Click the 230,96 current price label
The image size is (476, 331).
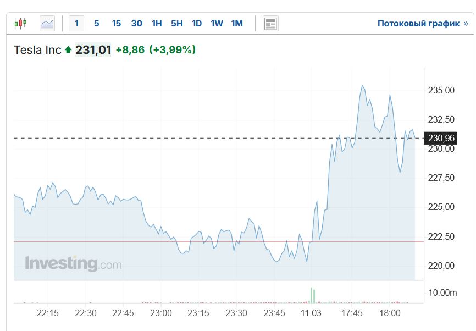coord(440,138)
